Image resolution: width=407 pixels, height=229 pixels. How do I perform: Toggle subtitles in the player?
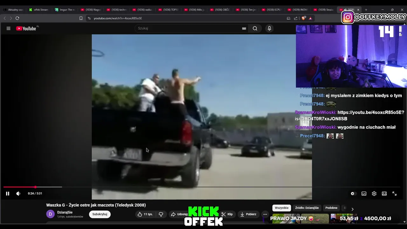(364, 193)
